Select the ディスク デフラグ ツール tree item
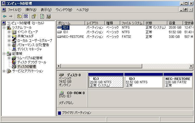Viewport: 195px width, 123px height. (x=32, y=62)
